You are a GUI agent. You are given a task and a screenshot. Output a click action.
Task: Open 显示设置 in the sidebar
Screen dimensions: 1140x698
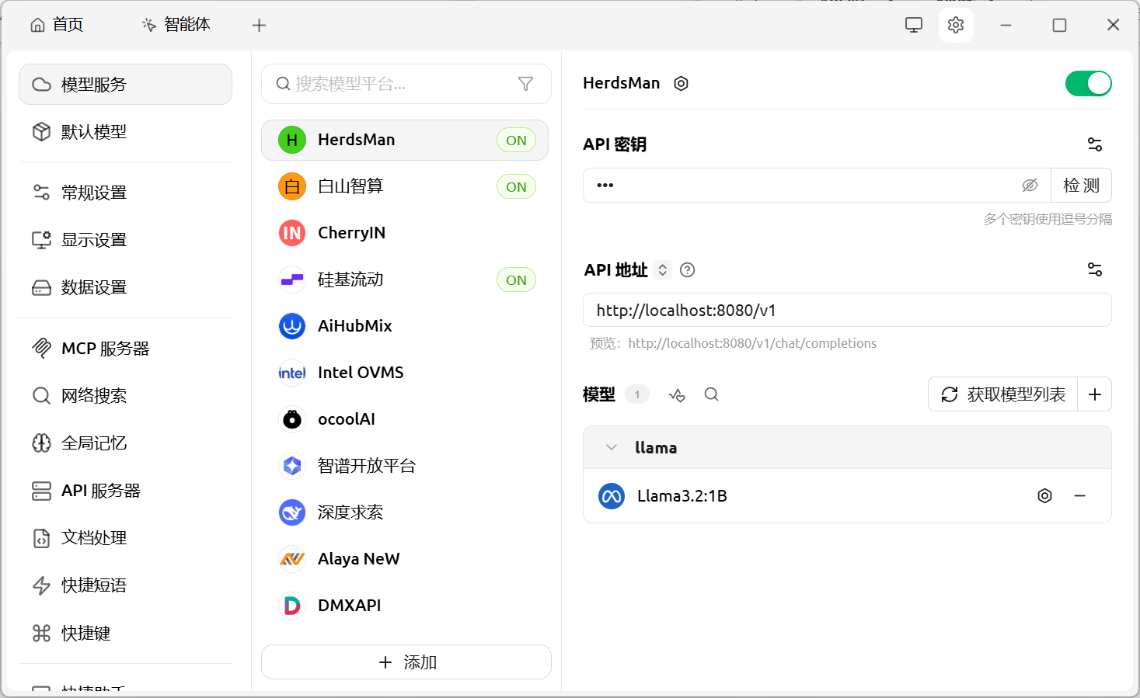click(x=125, y=240)
